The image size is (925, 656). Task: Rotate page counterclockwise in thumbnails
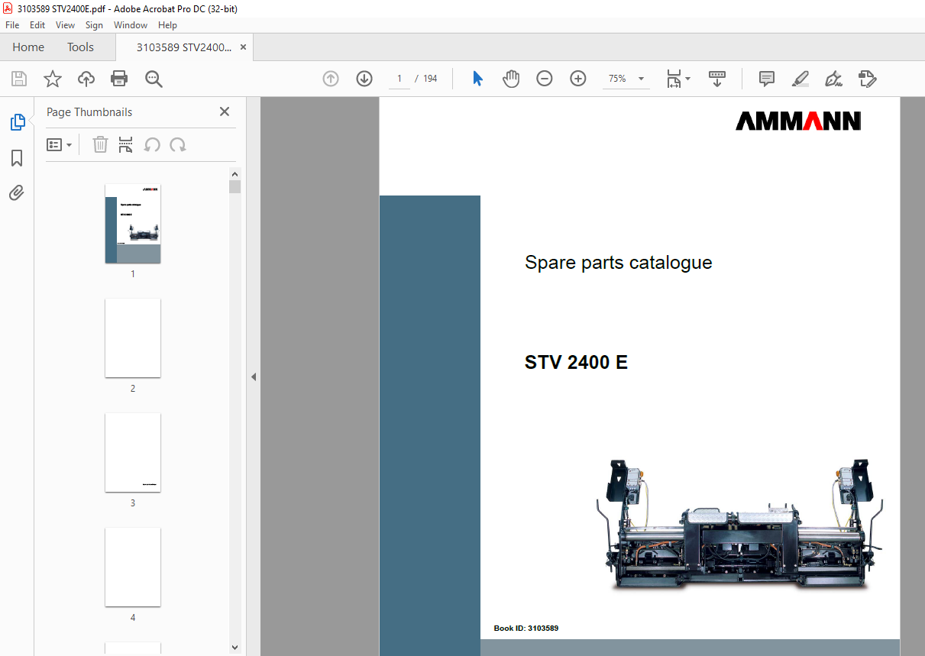152,144
